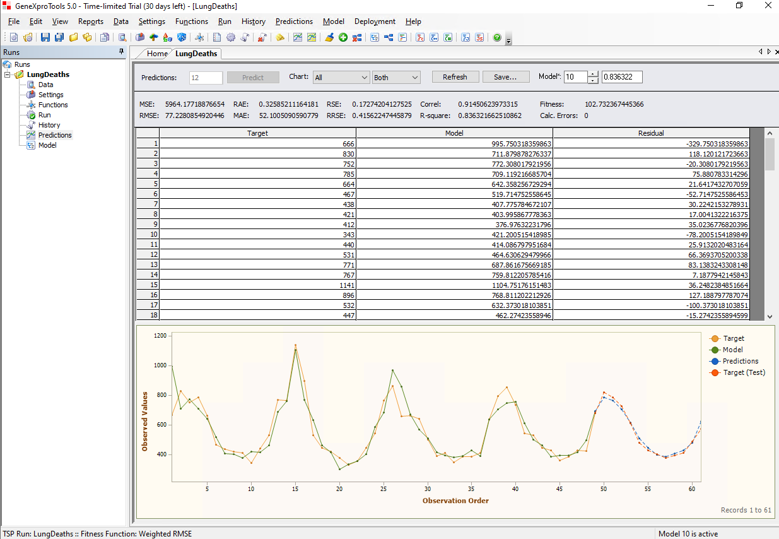Screen dimensions: 779x539
Task: Click the green plus icon in toolbar
Action: (x=343, y=38)
